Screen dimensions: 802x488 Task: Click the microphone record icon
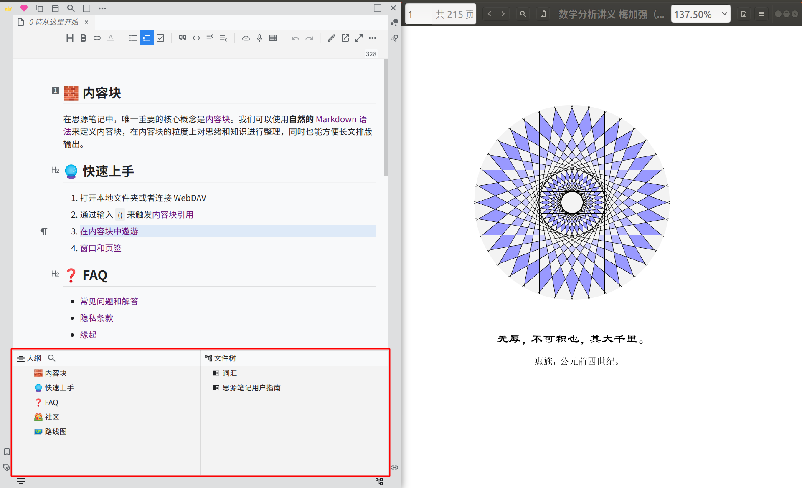pyautogui.click(x=259, y=38)
